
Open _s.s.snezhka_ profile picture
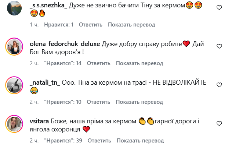click(x=14, y=8)
